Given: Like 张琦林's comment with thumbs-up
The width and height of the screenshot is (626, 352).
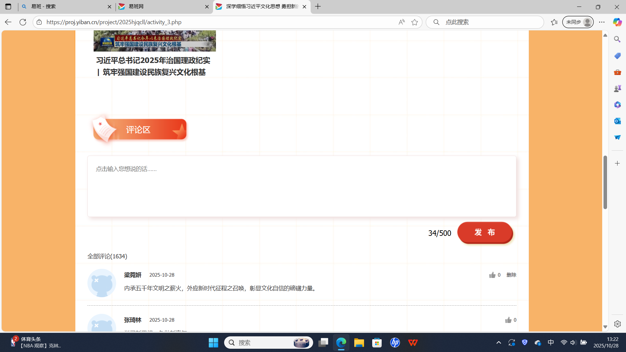Looking at the screenshot, I should pos(508,320).
